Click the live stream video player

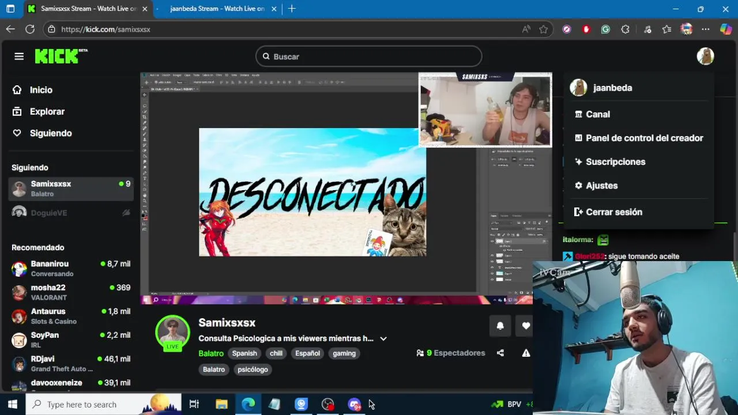tap(346, 188)
